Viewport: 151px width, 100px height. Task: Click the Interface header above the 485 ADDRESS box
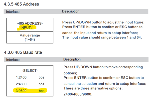13,12
